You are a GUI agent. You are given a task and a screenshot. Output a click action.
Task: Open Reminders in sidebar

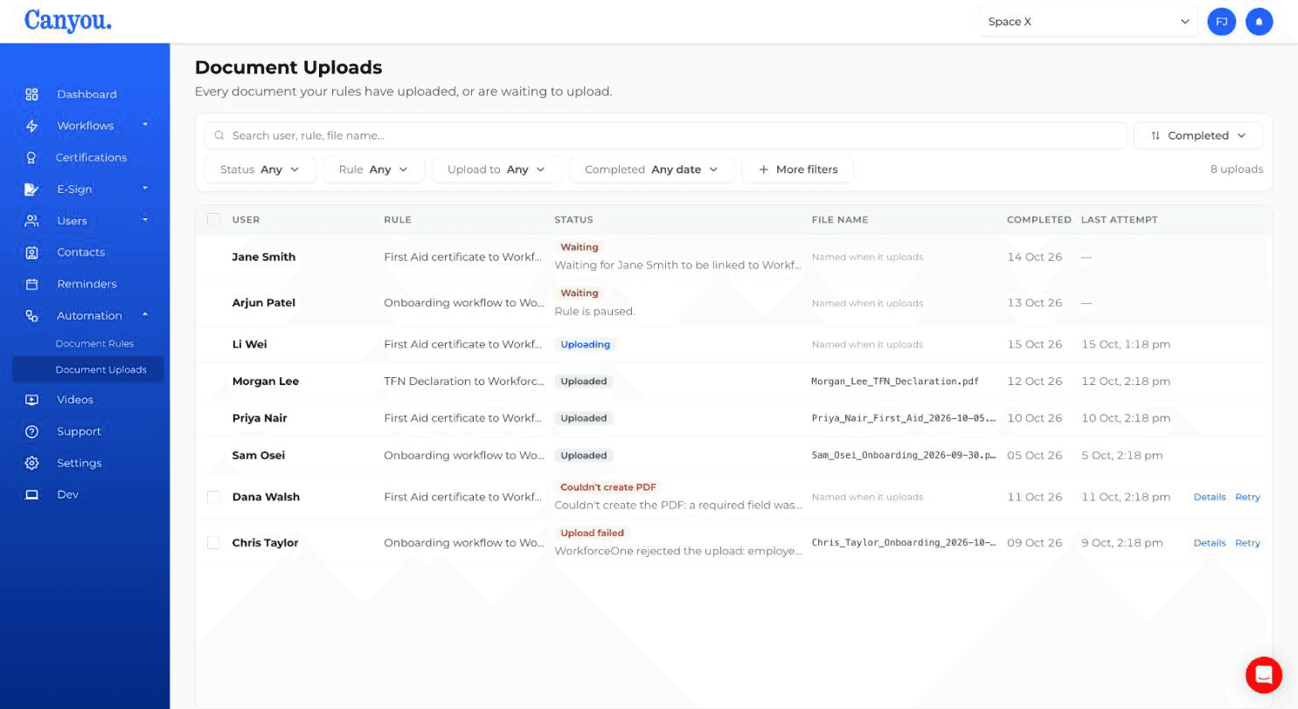tap(87, 284)
